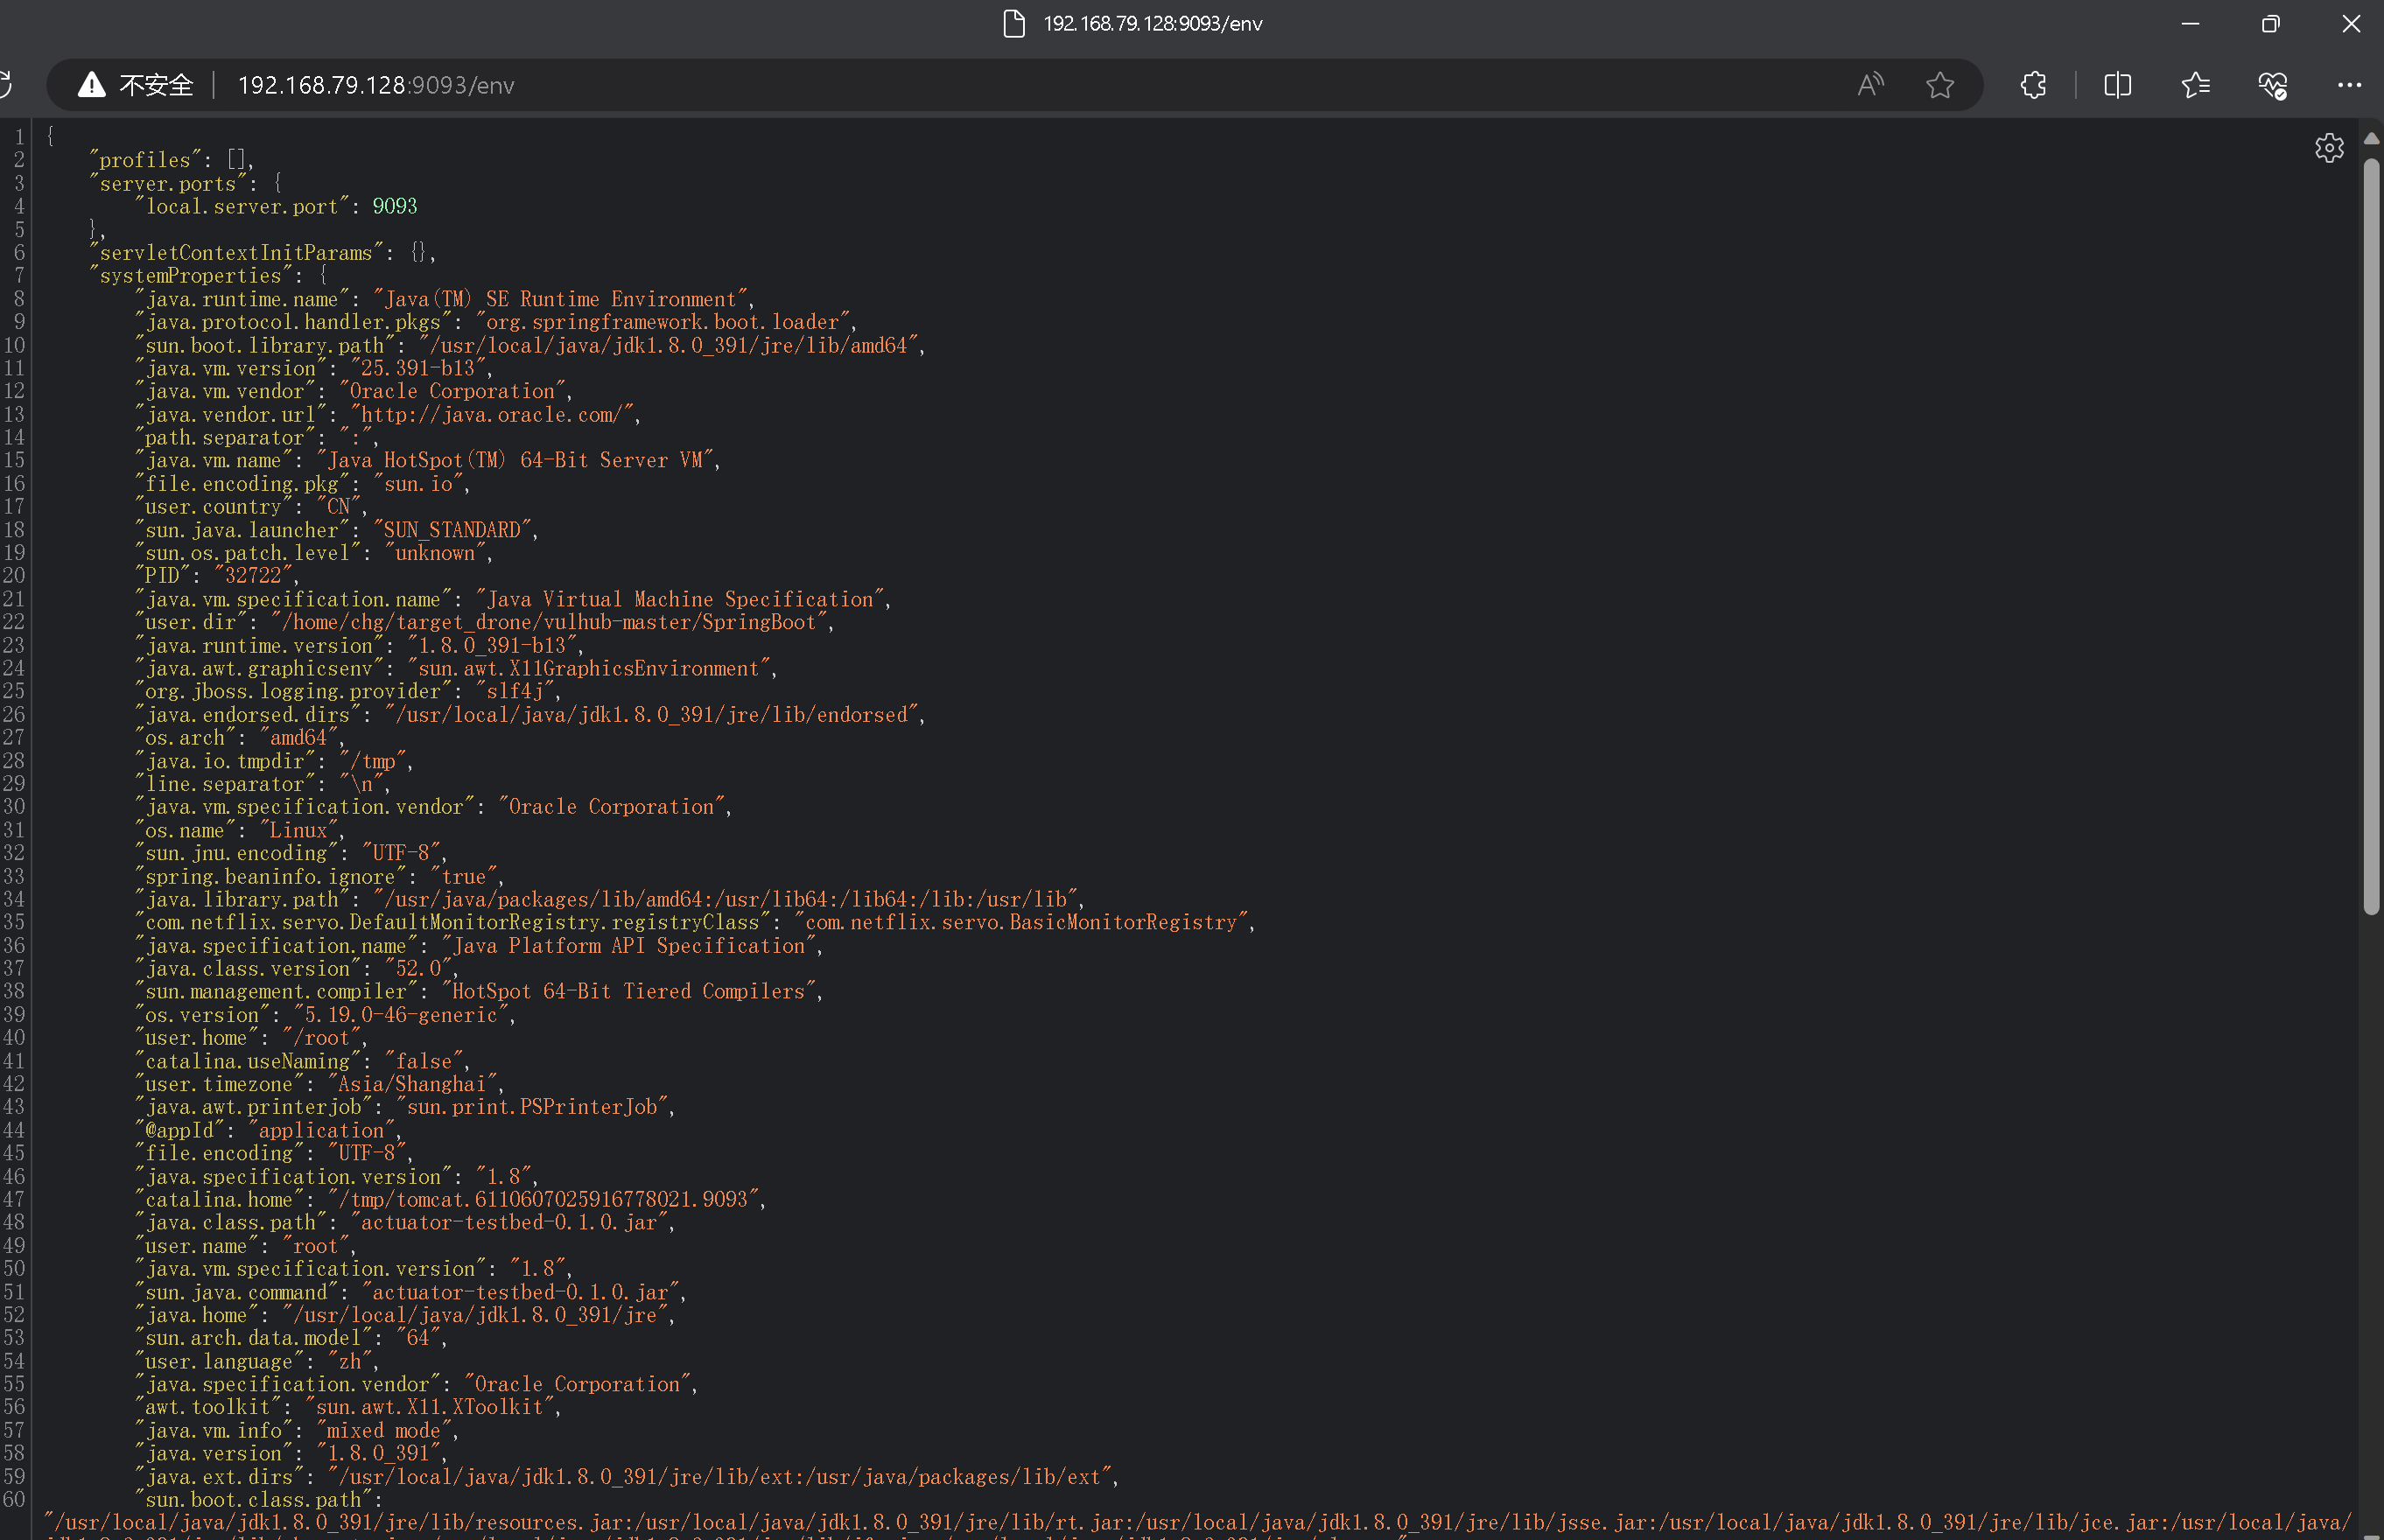The width and height of the screenshot is (2384, 1540).
Task: Click the systemProperties key line
Action: click(x=190, y=275)
